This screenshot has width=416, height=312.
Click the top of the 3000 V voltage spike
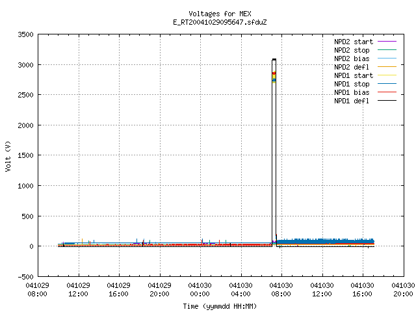click(274, 59)
